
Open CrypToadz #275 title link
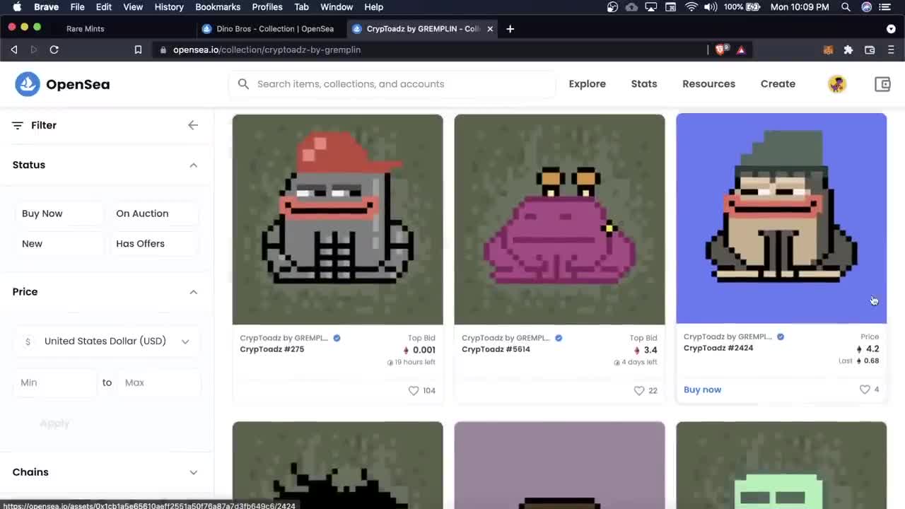point(271,349)
